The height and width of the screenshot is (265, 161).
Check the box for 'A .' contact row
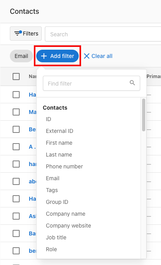(x=16, y=147)
